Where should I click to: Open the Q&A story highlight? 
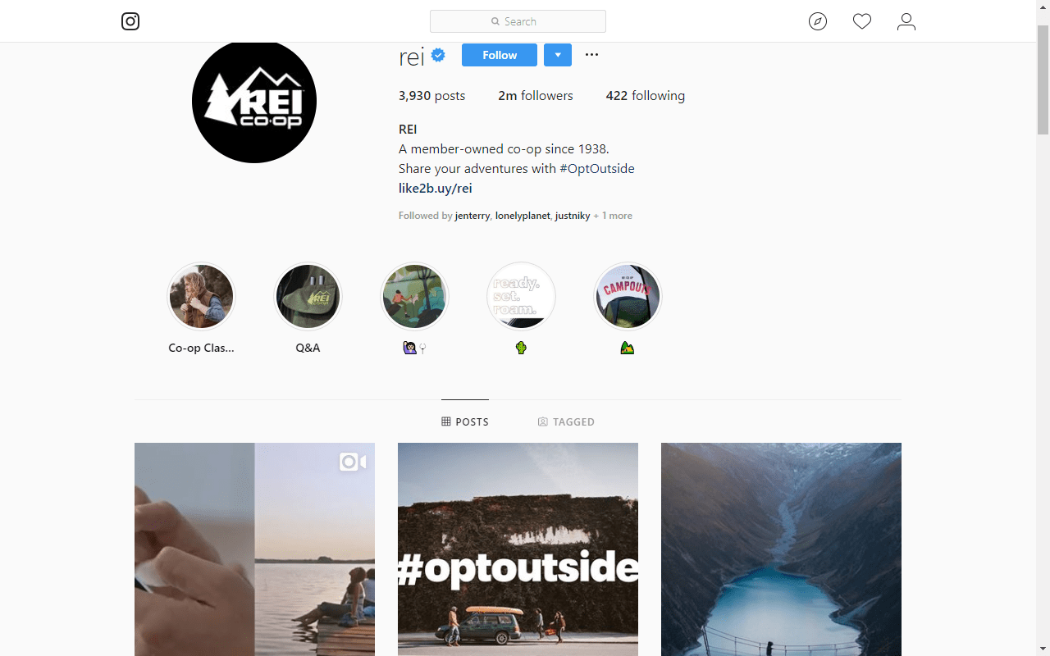[308, 296]
